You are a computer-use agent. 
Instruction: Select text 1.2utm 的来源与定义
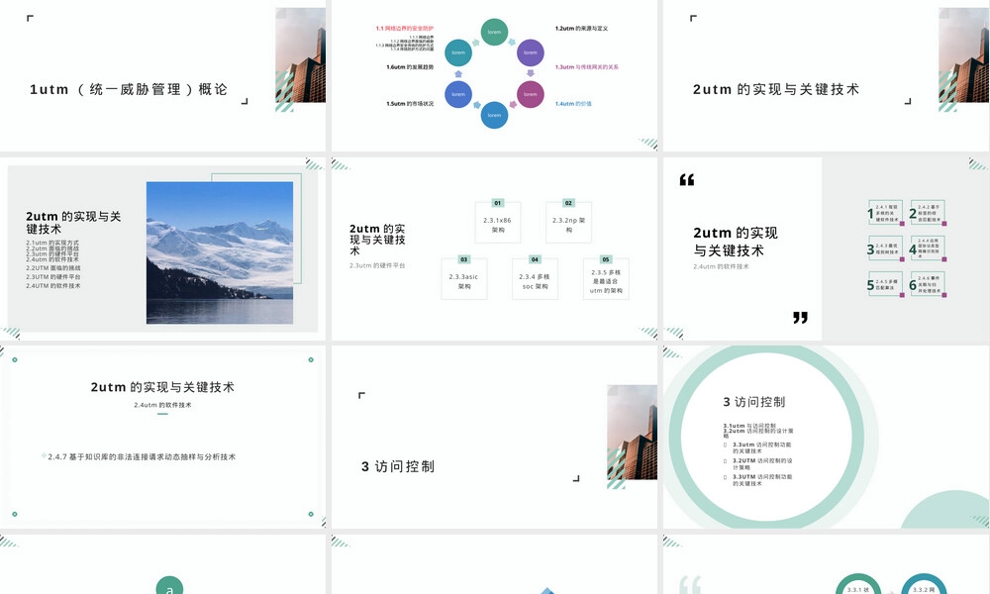pos(581,29)
